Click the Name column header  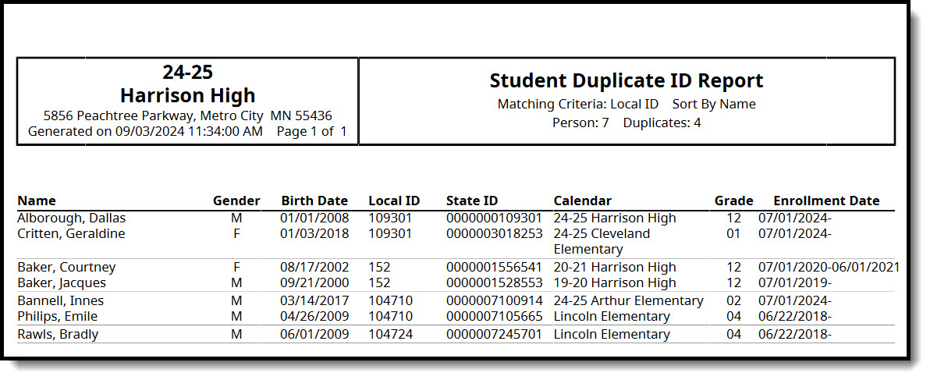pos(37,201)
